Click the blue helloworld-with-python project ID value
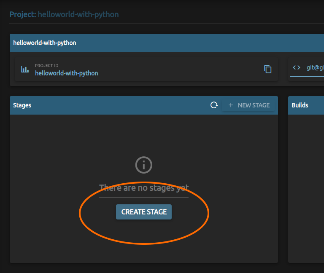This screenshot has width=324, height=273. click(66, 73)
